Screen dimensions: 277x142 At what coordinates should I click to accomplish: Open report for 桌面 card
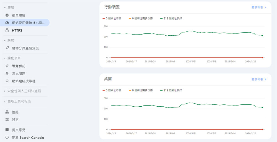click(259, 80)
